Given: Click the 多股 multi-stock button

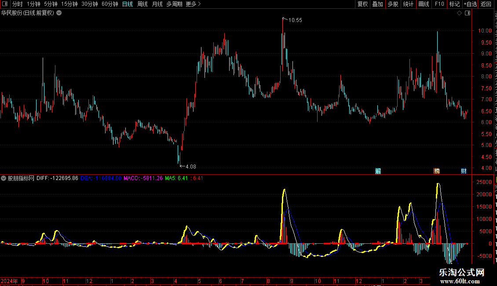Looking at the screenshot, I should 393,4.
